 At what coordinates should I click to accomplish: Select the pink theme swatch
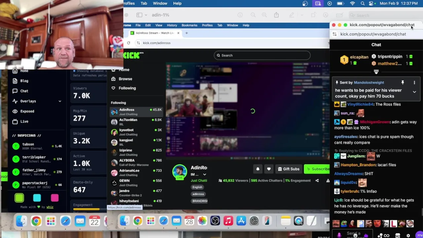[55, 198]
